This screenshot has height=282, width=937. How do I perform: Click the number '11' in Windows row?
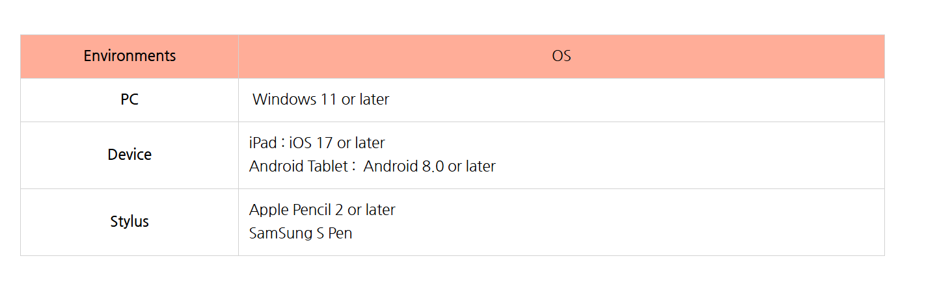(x=328, y=99)
